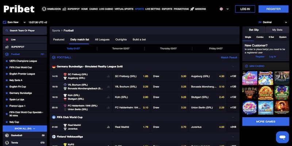The image size is (292, 146).
Task: Open the Diamond Explosion game thumbnail
Action: click(266, 78)
